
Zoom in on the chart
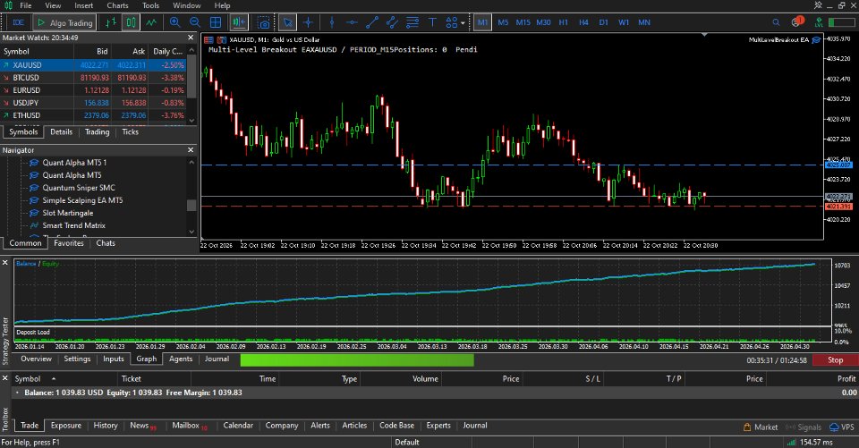coord(175,22)
